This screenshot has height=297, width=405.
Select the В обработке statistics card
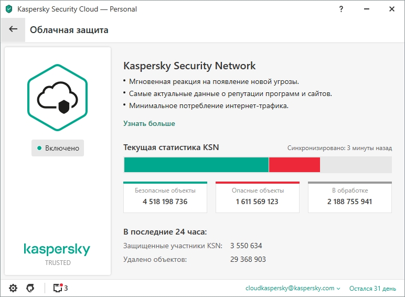coord(350,197)
